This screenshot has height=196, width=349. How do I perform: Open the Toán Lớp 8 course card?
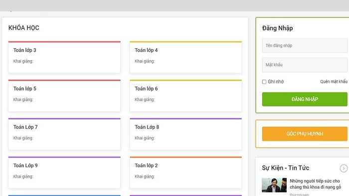coord(185,134)
